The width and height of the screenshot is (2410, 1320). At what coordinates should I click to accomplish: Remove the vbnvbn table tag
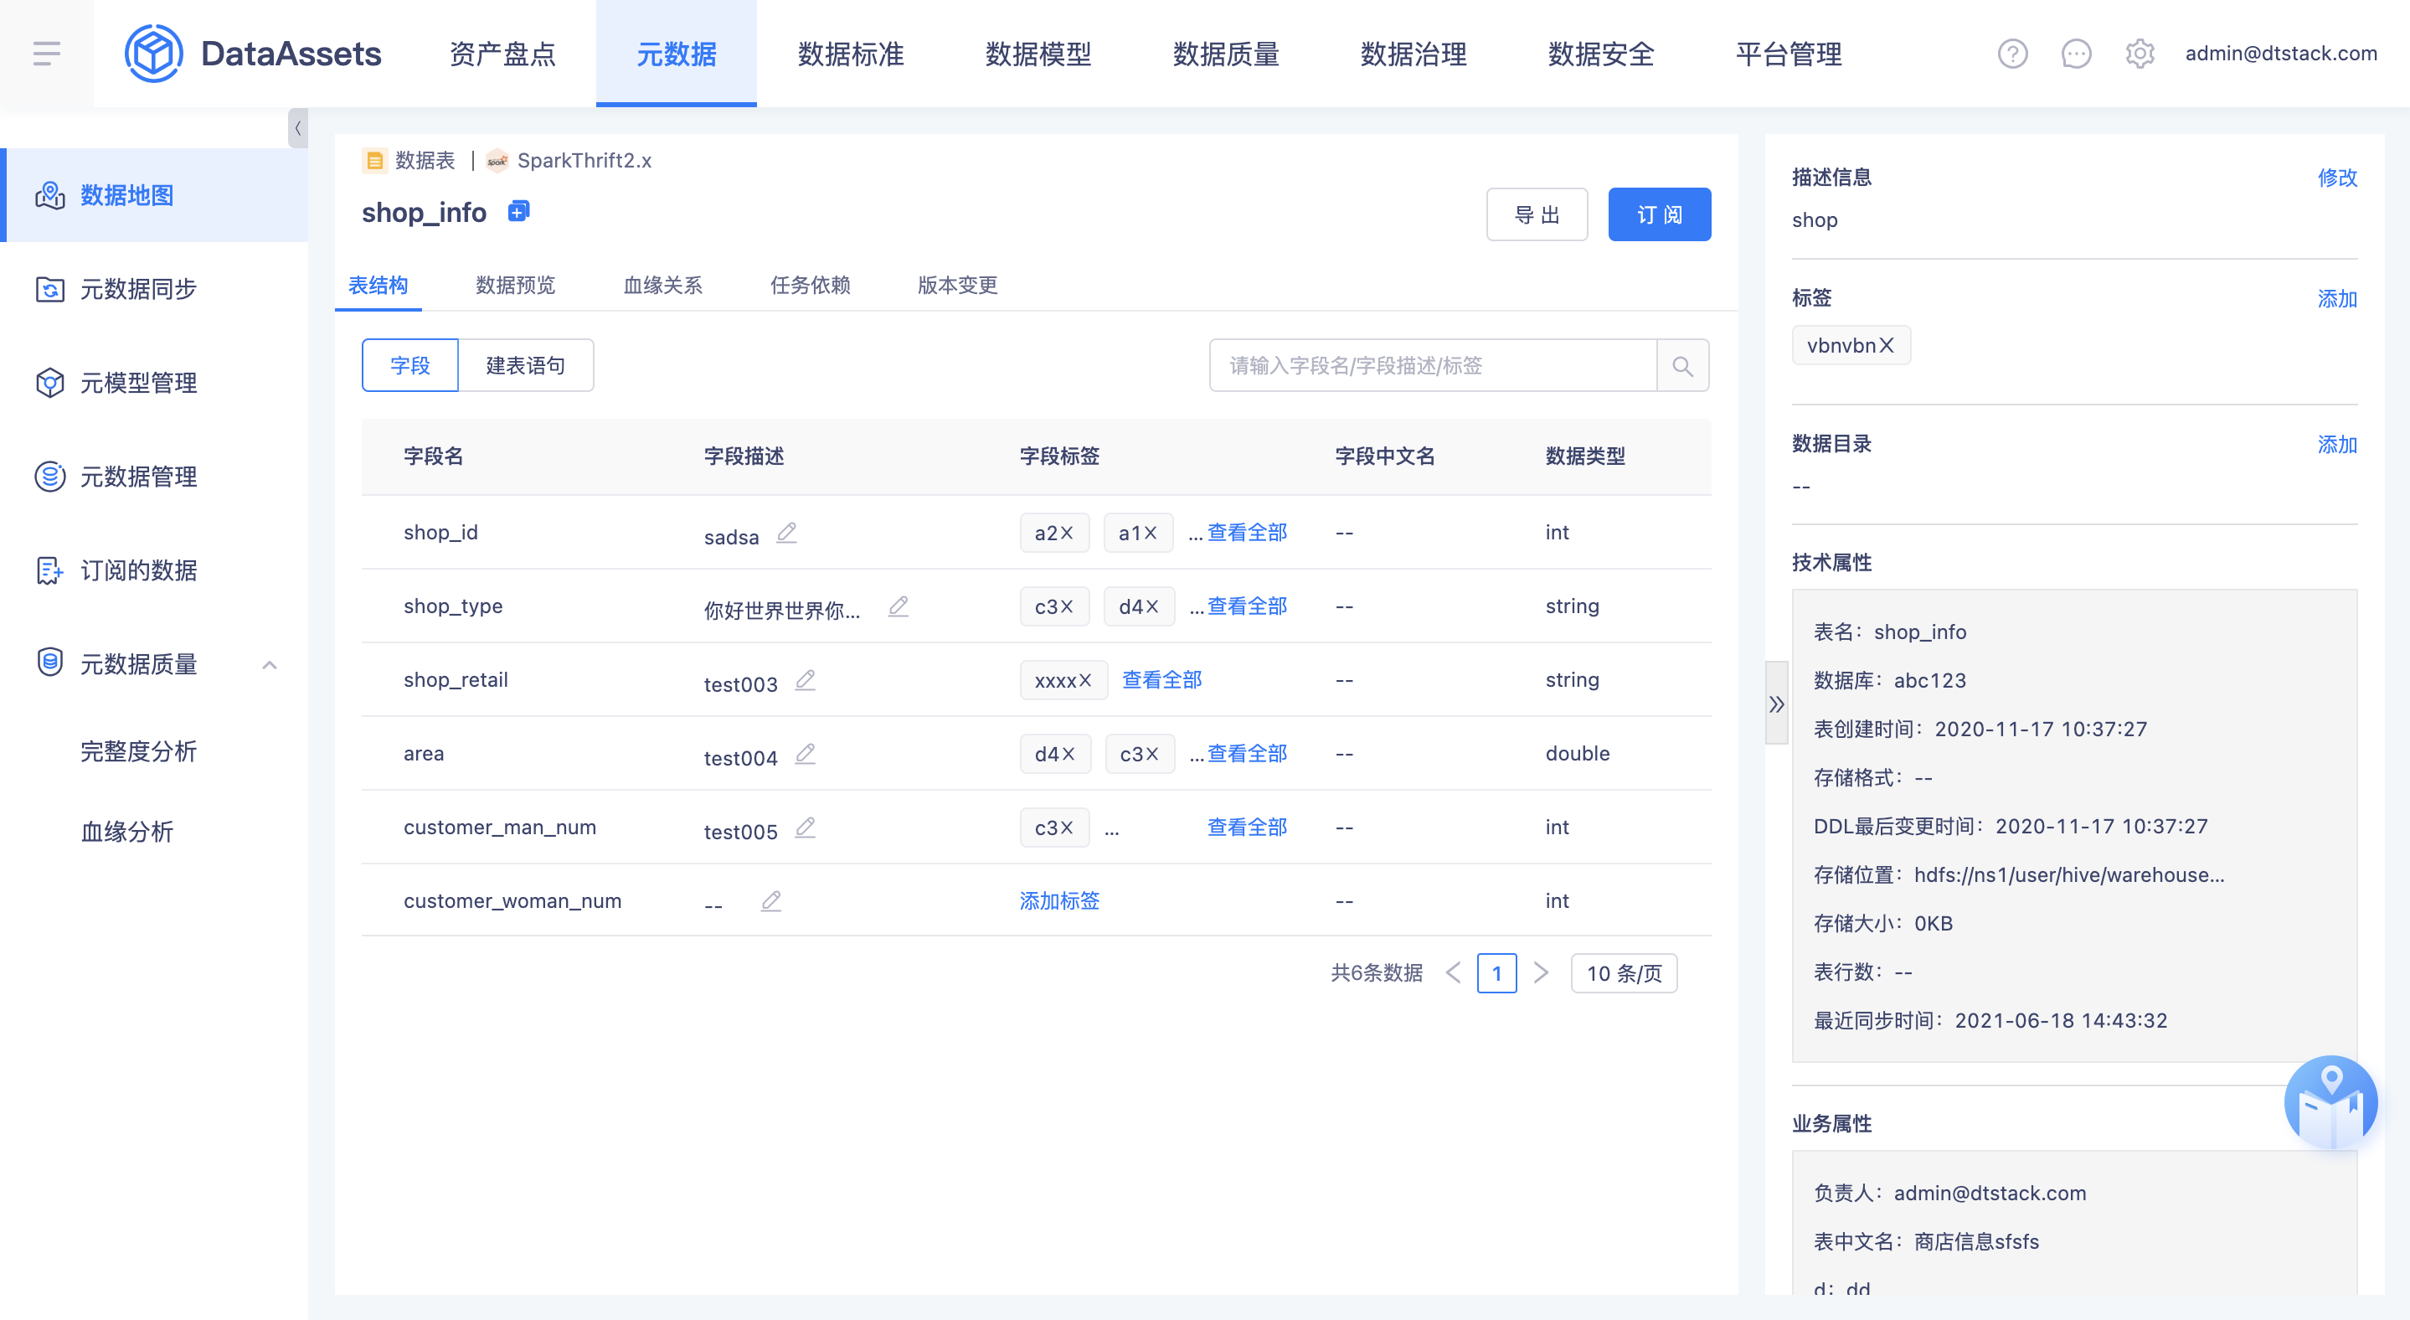click(1886, 345)
